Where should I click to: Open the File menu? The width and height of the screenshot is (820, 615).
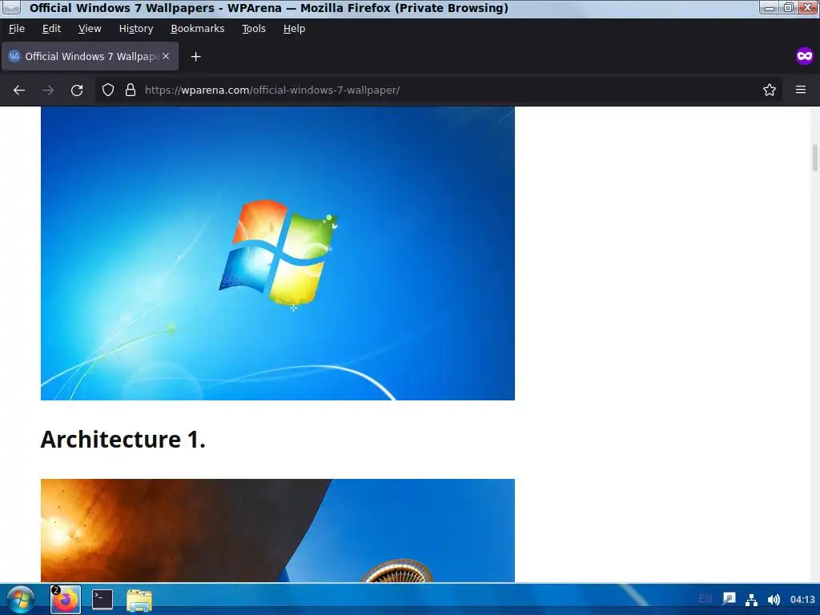tap(17, 29)
